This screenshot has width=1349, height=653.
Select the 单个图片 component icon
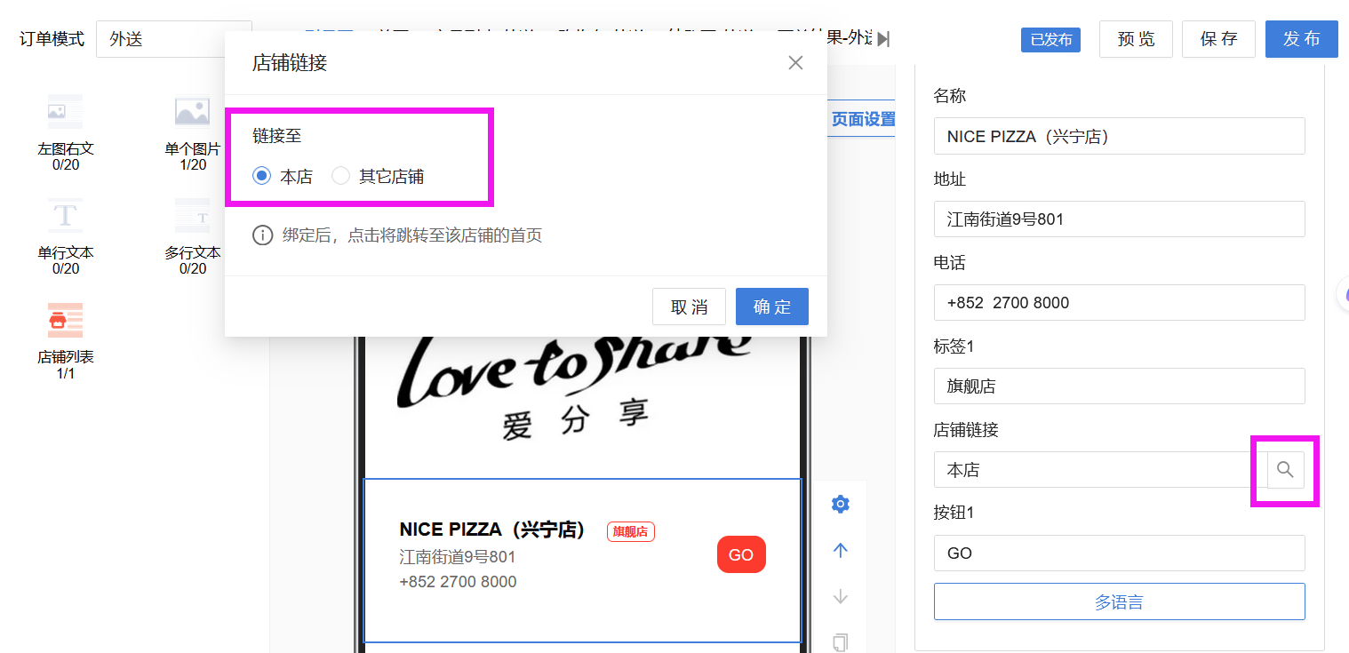tap(193, 113)
